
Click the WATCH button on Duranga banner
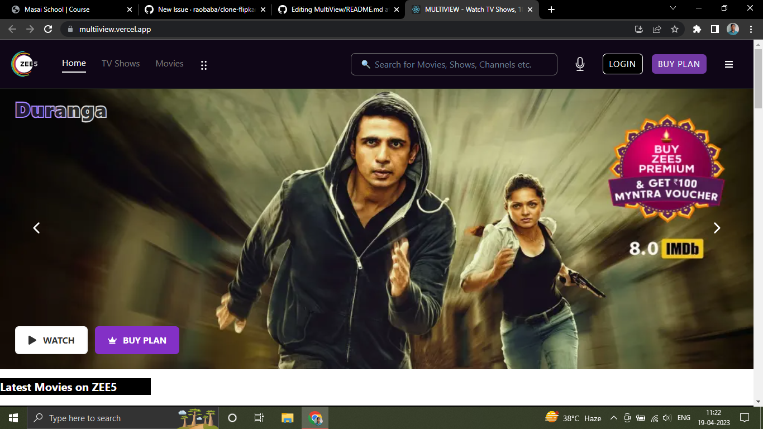(x=51, y=340)
